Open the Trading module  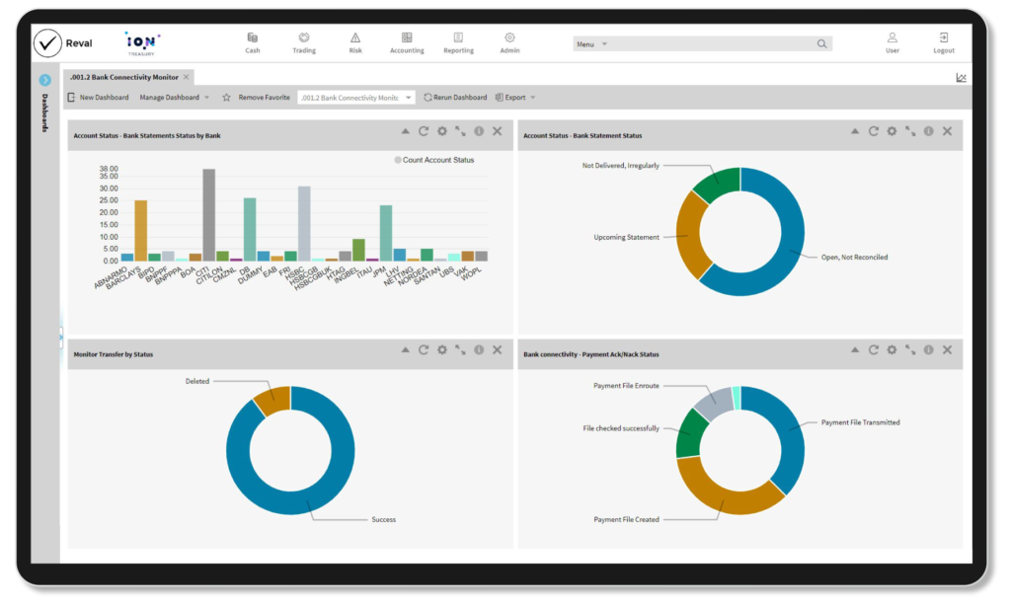(x=304, y=42)
